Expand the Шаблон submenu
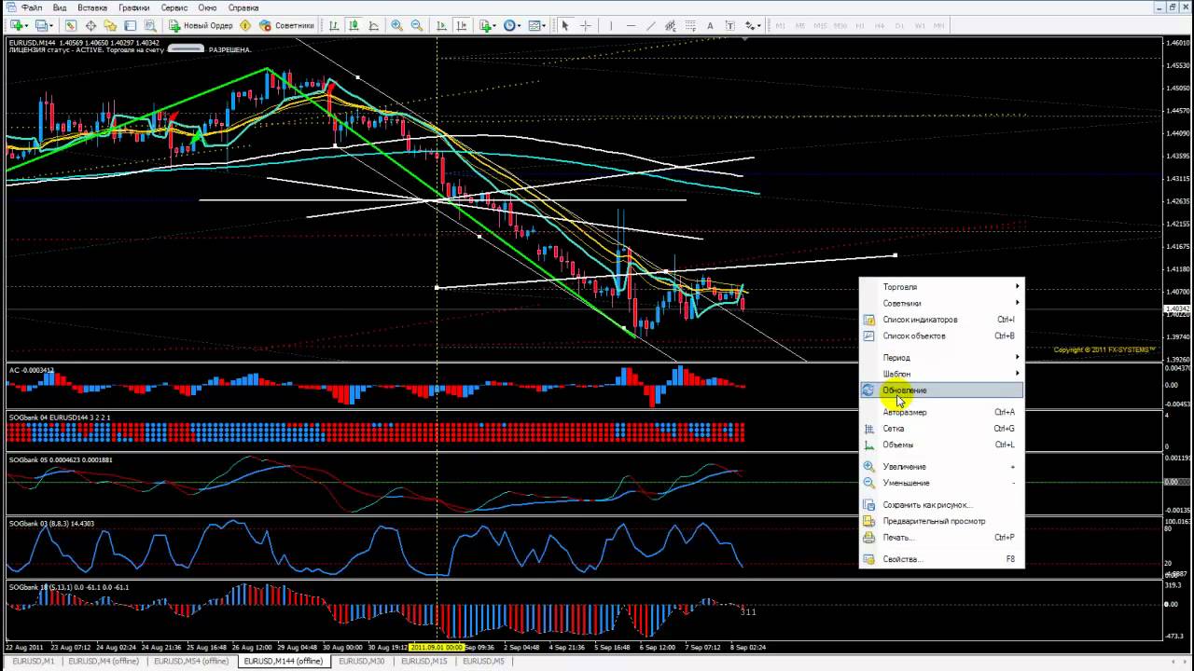This screenshot has height=671, width=1194. (x=941, y=374)
